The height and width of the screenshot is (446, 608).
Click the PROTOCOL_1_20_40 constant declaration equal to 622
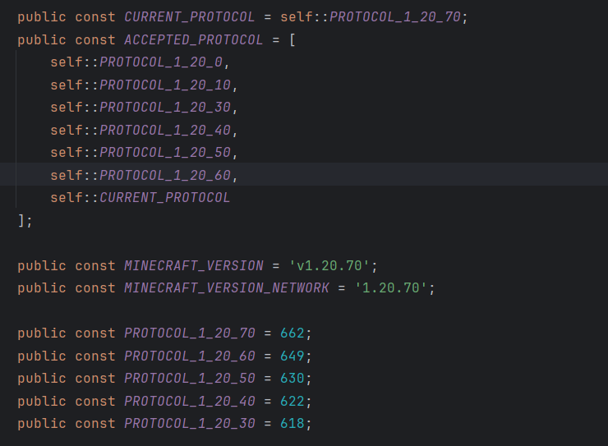coord(190,402)
